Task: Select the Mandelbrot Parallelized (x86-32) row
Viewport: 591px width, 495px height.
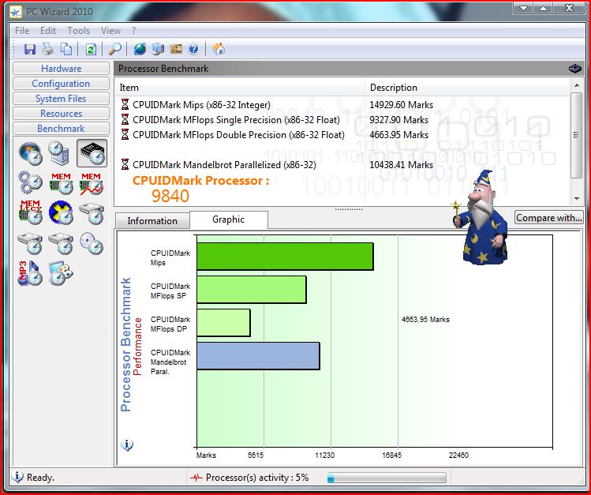Action: (342, 165)
